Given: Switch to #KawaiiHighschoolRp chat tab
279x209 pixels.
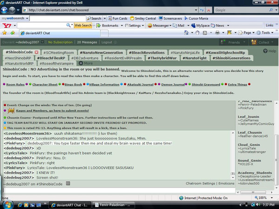Looking at the screenshot, I should [226, 52].
